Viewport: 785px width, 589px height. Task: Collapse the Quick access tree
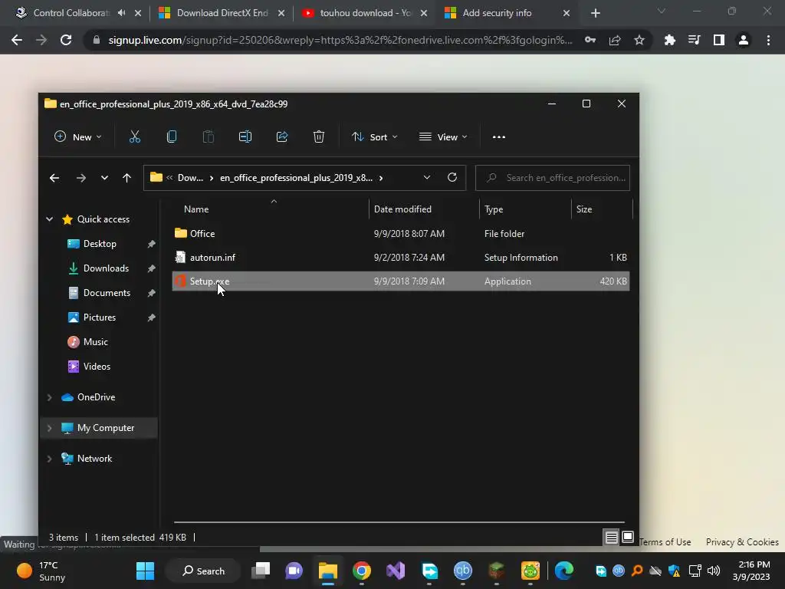(x=50, y=219)
